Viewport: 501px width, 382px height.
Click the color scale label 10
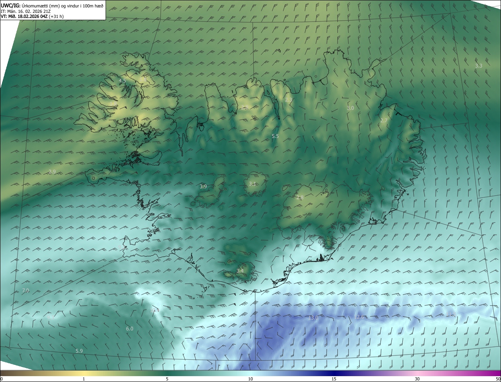(x=250, y=379)
